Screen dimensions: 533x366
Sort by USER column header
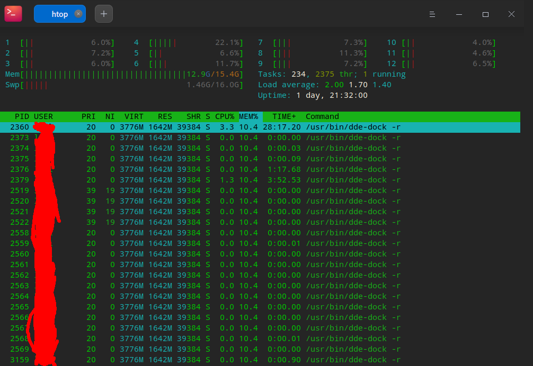[43, 117]
